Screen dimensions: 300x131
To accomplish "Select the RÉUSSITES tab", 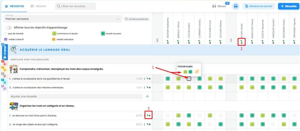I will (14, 6).
